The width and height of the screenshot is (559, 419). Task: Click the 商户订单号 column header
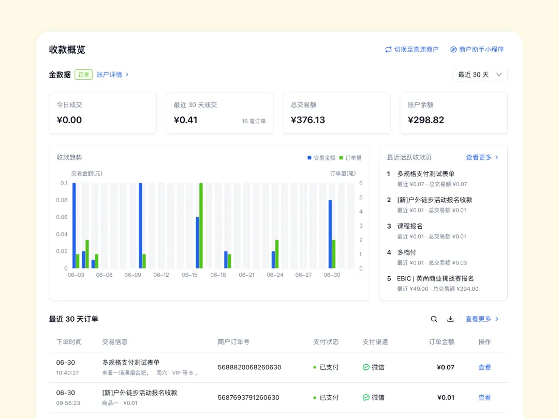(233, 342)
